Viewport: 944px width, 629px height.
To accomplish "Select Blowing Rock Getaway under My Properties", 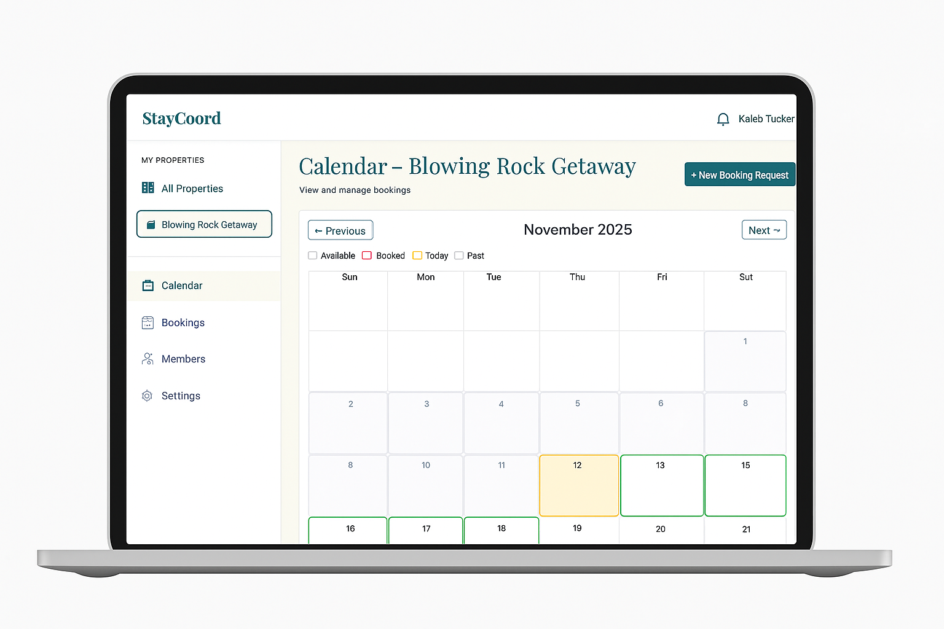I will [203, 224].
